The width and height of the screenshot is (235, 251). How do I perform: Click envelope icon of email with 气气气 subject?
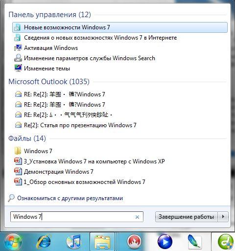tap(18, 115)
